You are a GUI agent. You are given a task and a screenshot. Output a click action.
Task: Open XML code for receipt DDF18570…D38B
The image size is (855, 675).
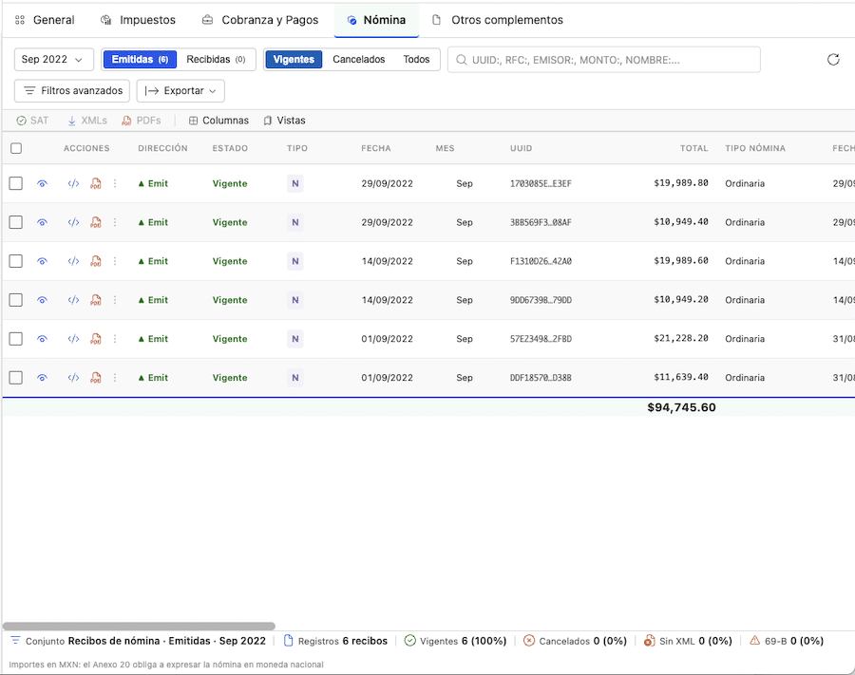pos(73,378)
